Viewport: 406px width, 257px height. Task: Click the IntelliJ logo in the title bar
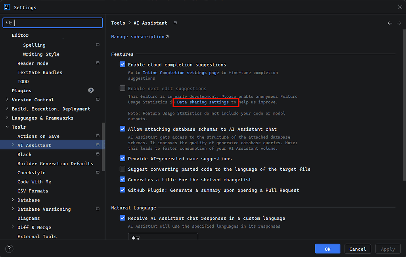pos(7,7)
